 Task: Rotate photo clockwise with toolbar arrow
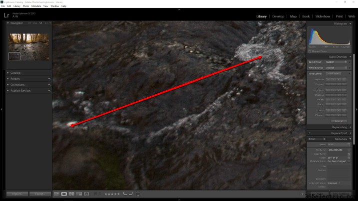131,194
